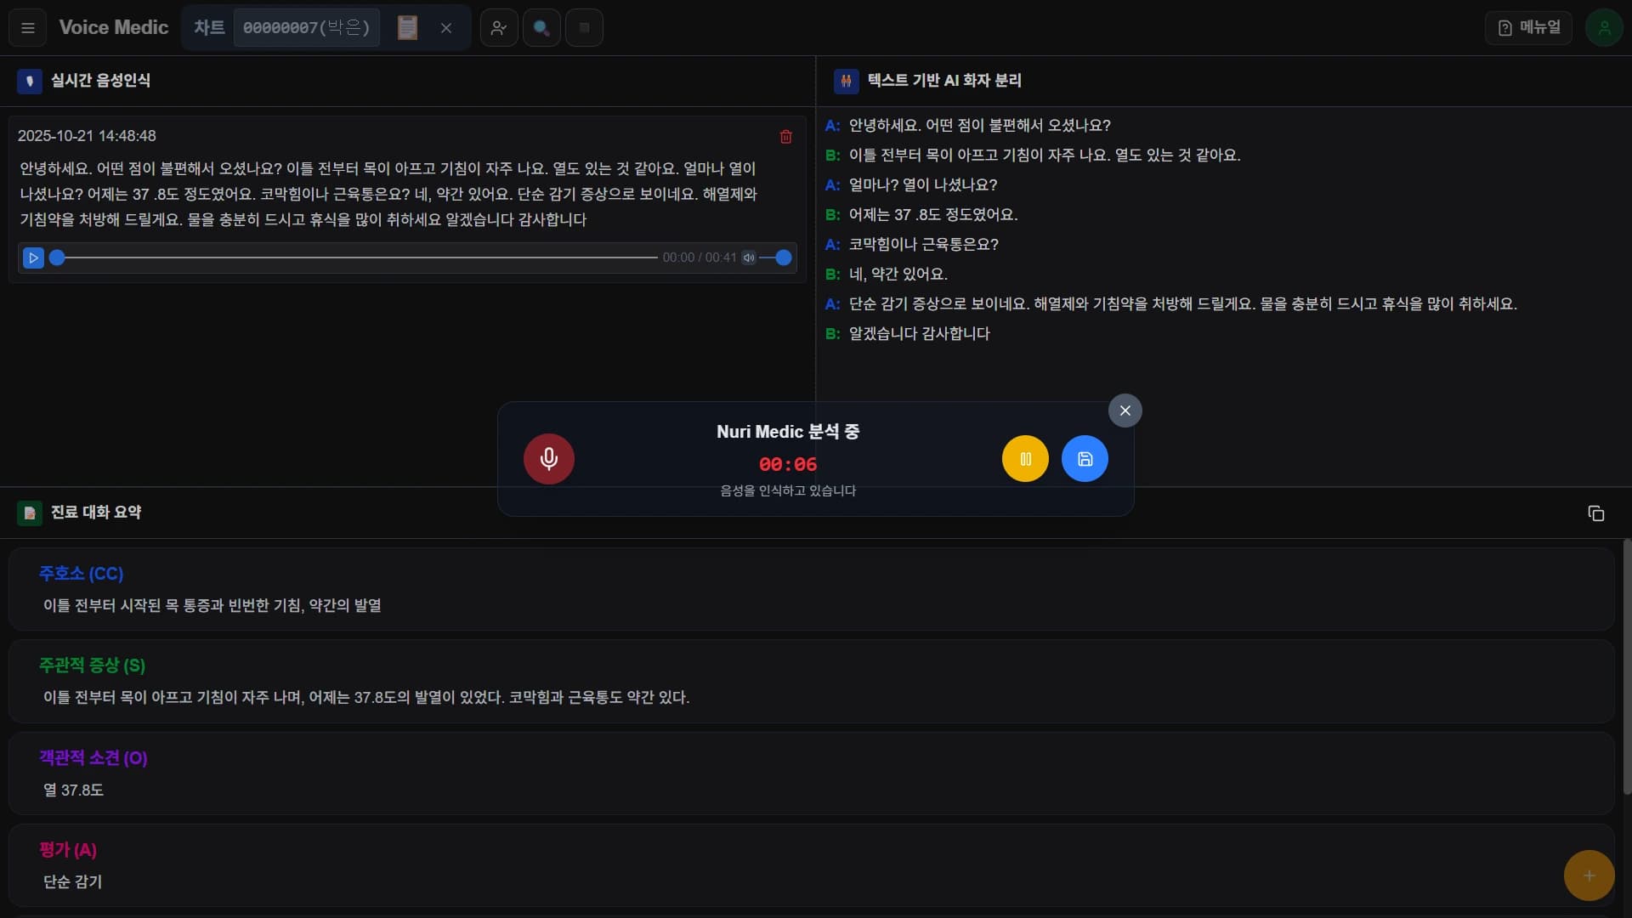Screen dimensions: 1632x918
Task: Click the chart number input field
Action: pyautogui.click(x=306, y=28)
